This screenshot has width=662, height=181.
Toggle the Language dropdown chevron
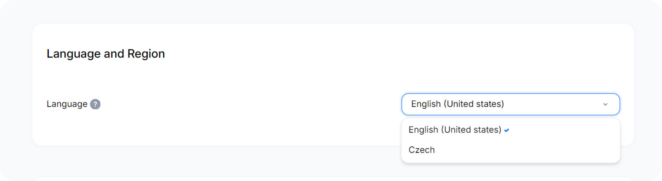point(605,104)
